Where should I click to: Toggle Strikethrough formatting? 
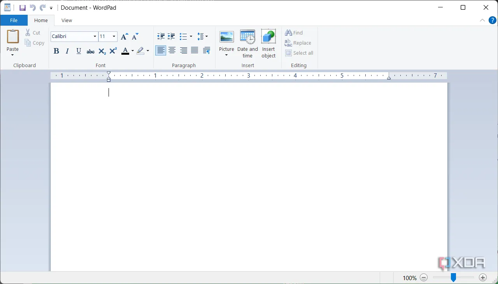tap(90, 51)
